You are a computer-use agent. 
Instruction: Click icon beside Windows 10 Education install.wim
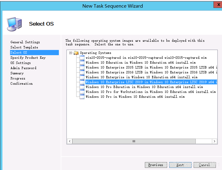[82, 62]
